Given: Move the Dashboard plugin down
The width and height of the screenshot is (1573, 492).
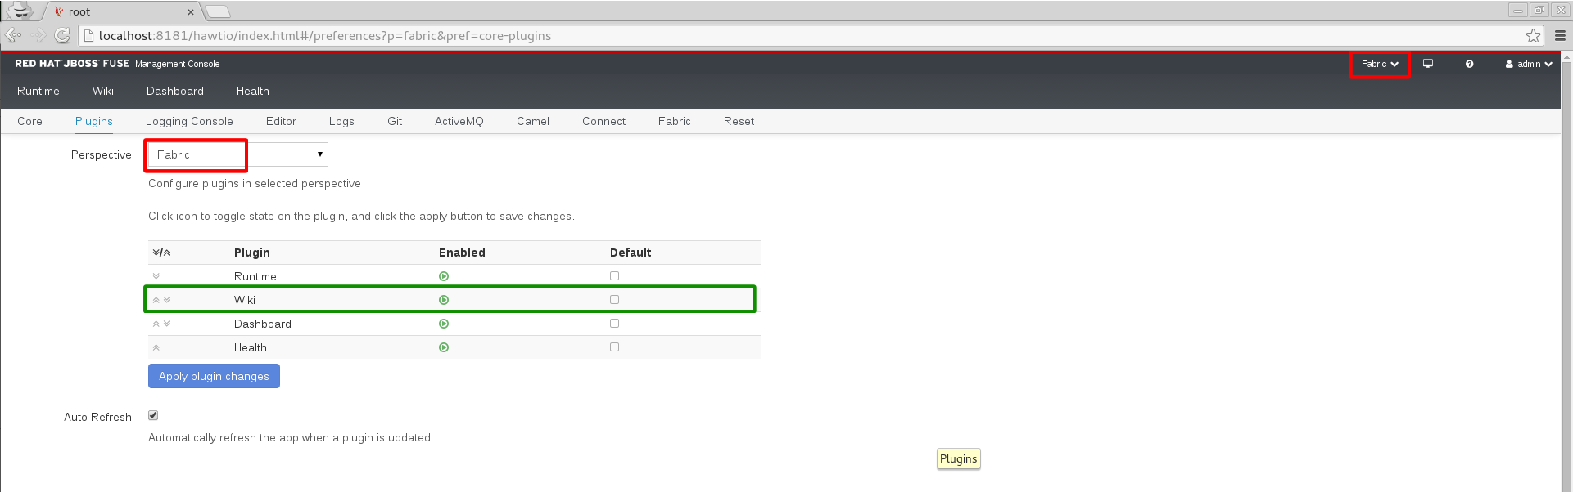Looking at the screenshot, I should [167, 324].
